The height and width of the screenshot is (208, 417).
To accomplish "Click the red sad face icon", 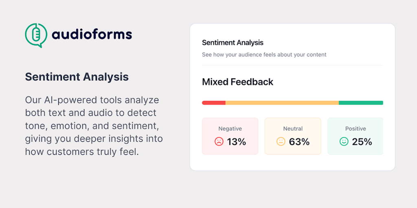I will [x=219, y=141].
